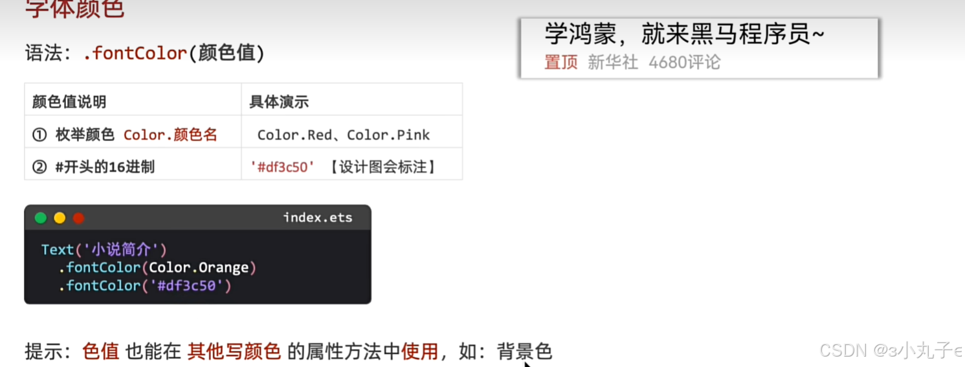Click the Color.Red、Color.Pink table cell

click(344, 135)
